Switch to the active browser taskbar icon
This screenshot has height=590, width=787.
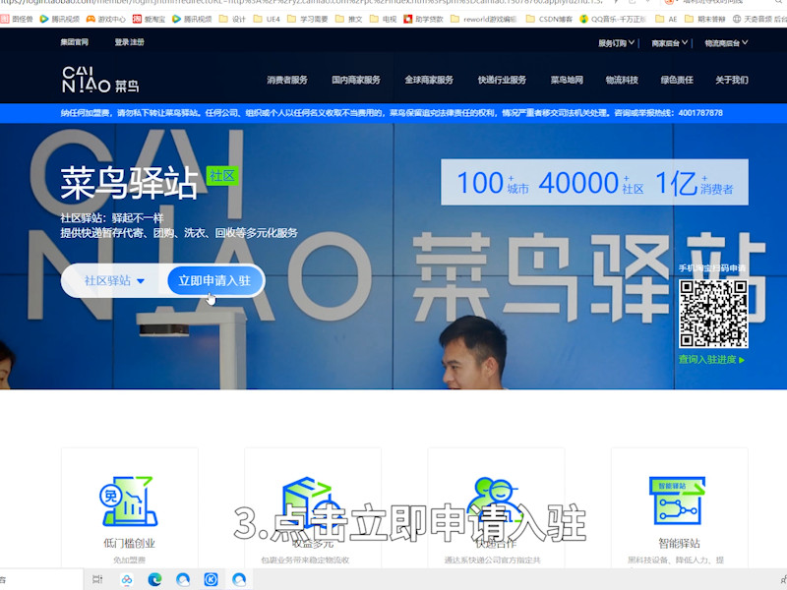[x=239, y=579]
